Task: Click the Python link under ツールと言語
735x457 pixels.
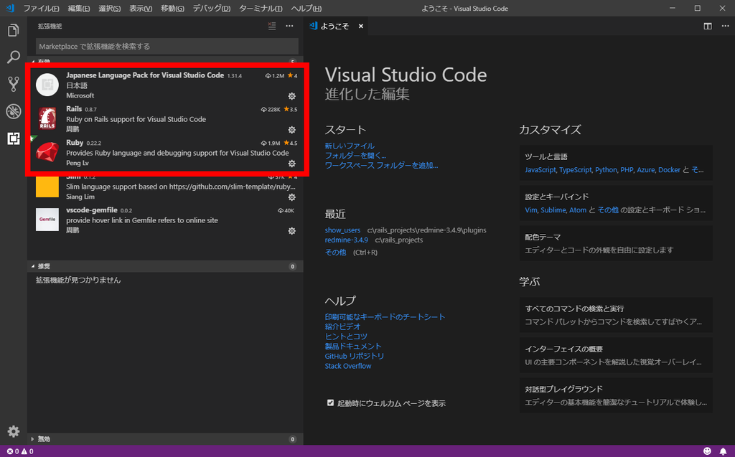Action: [606, 170]
